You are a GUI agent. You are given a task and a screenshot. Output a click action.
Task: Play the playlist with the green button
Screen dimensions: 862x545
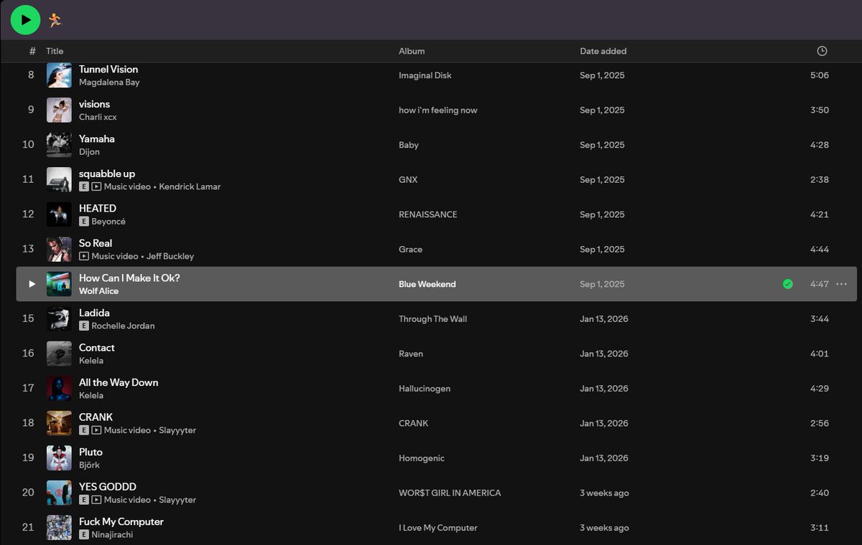tap(25, 19)
